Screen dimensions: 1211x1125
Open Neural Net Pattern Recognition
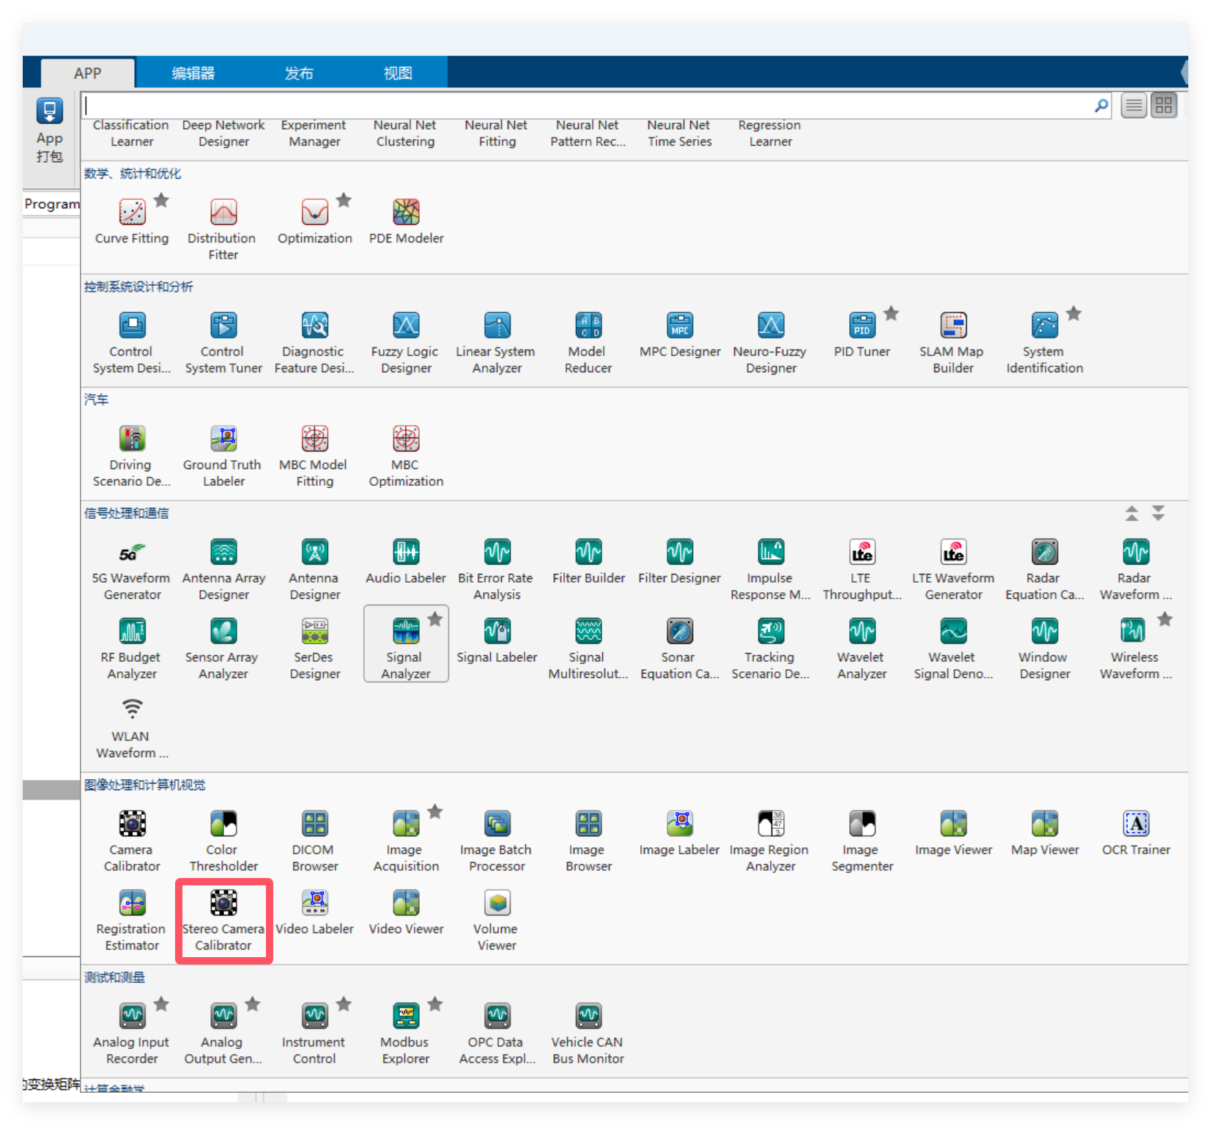point(588,133)
